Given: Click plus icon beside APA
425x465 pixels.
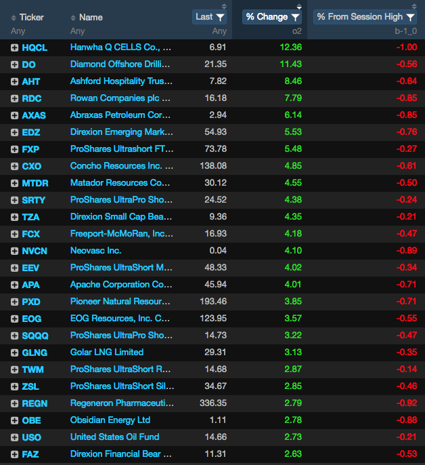Looking at the screenshot, I should coord(14,285).
